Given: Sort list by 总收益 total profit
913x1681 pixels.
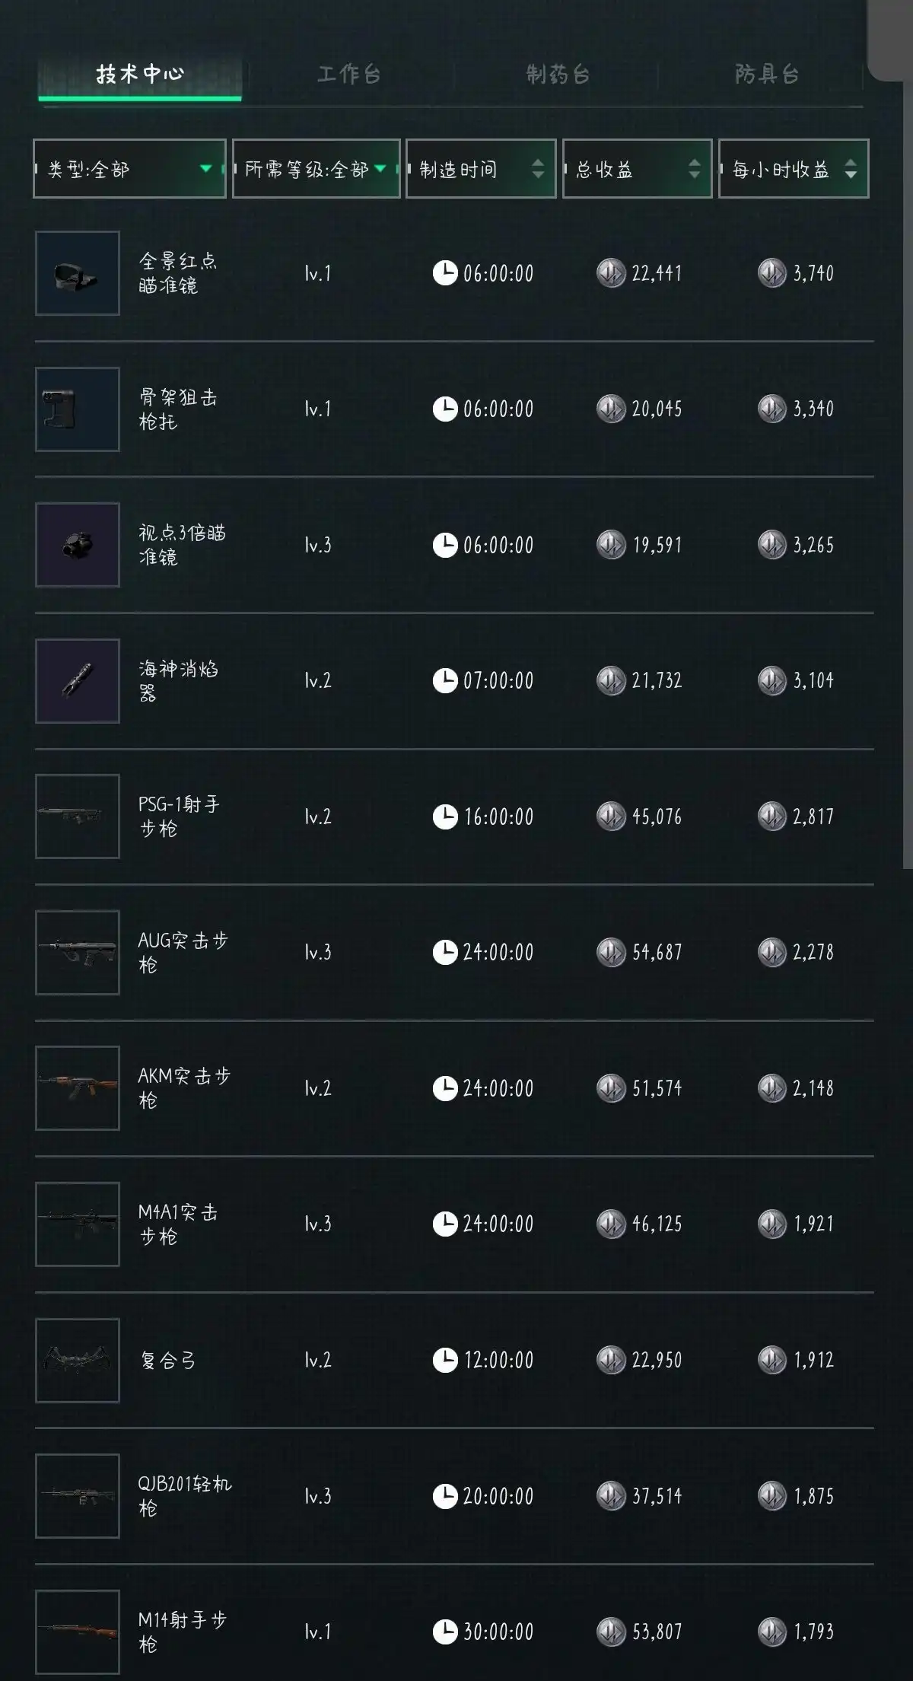Looking at the screenshot, I should click(637, 169).
